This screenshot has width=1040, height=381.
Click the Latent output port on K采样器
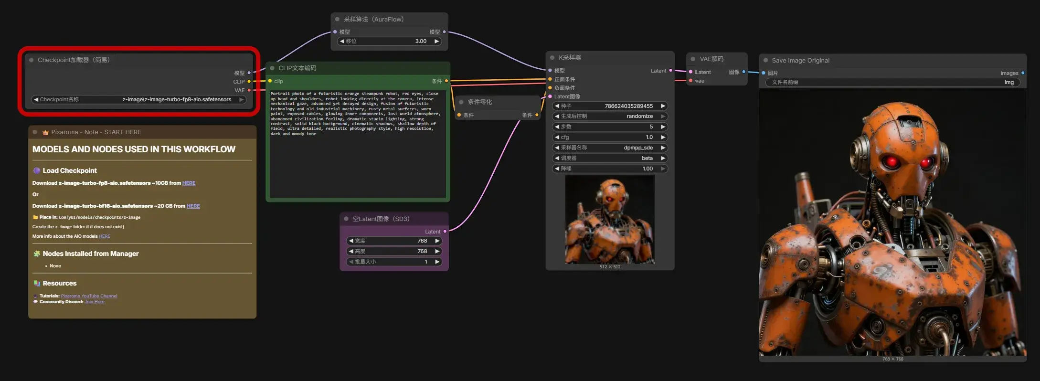(x=671, y=71)
